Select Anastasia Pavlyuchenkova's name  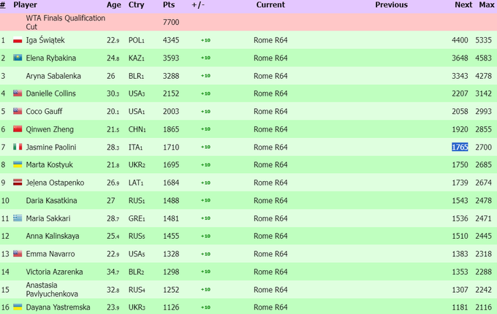pyautogui.click(x=50, y=289)
